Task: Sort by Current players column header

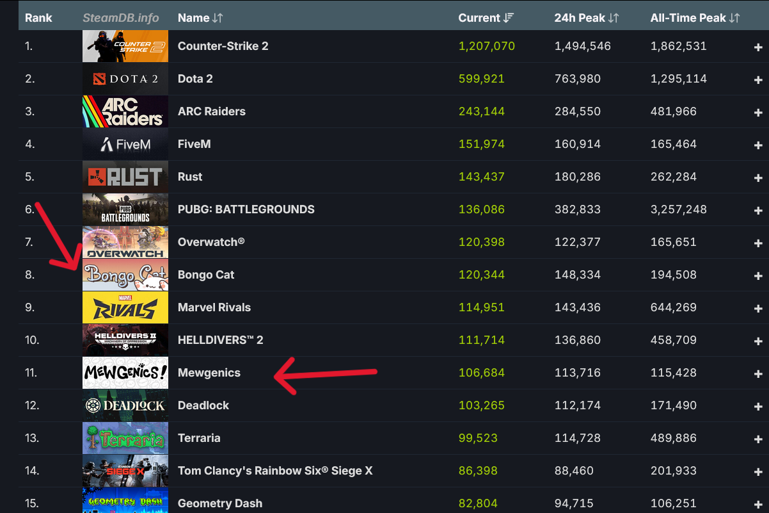Action: coord(486,18)
